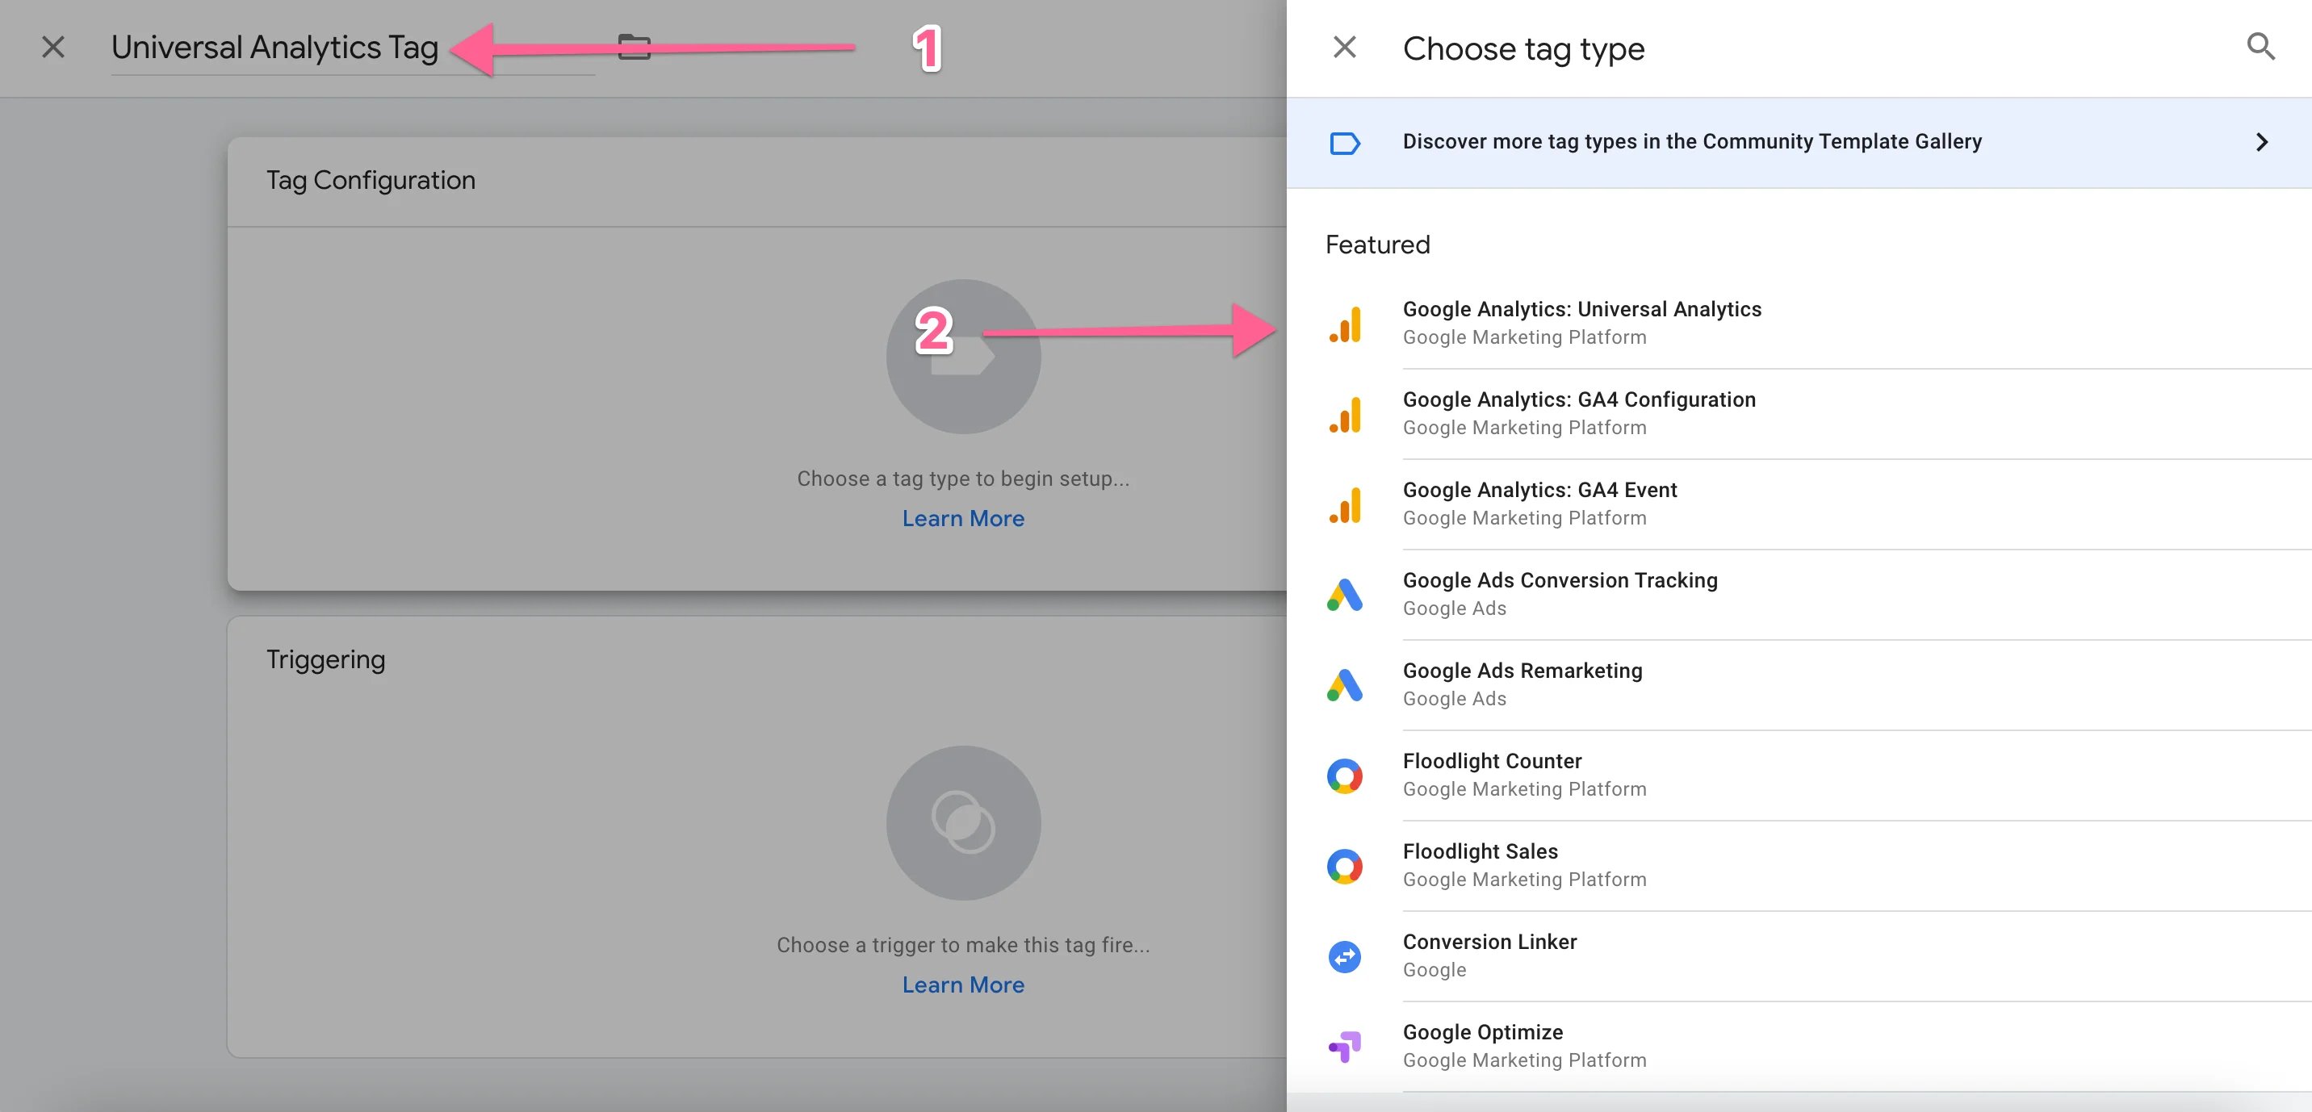Image resolution: width=2312 pixels, height=1112 pixels.
Task: Open Learn More under Tag Configuration
Action: (963, 518)
